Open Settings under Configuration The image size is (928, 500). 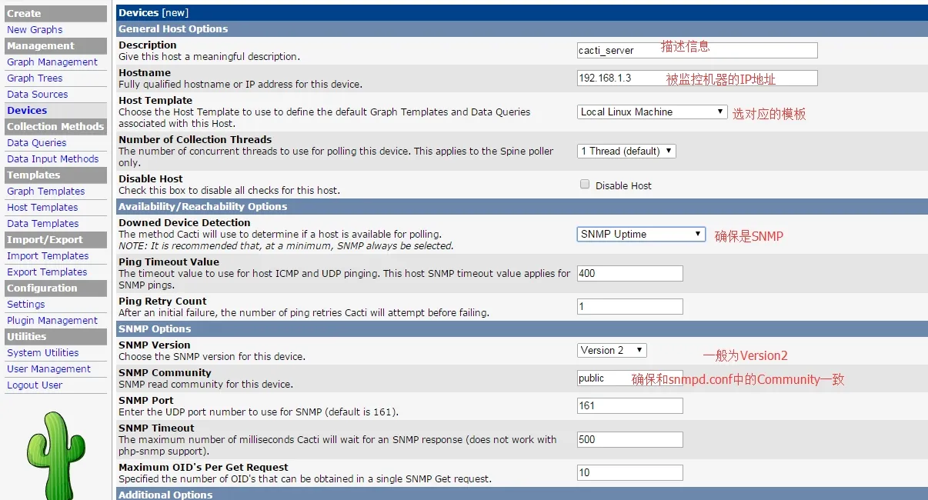tap(25, 304)
